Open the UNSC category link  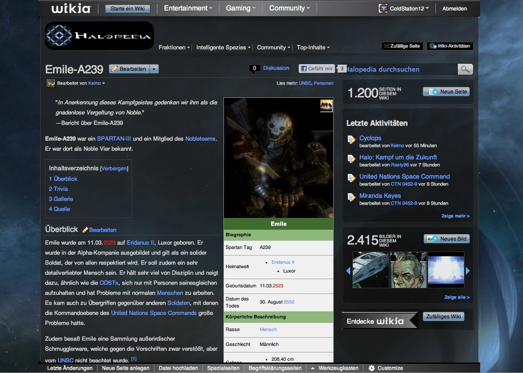coord(305,83)
